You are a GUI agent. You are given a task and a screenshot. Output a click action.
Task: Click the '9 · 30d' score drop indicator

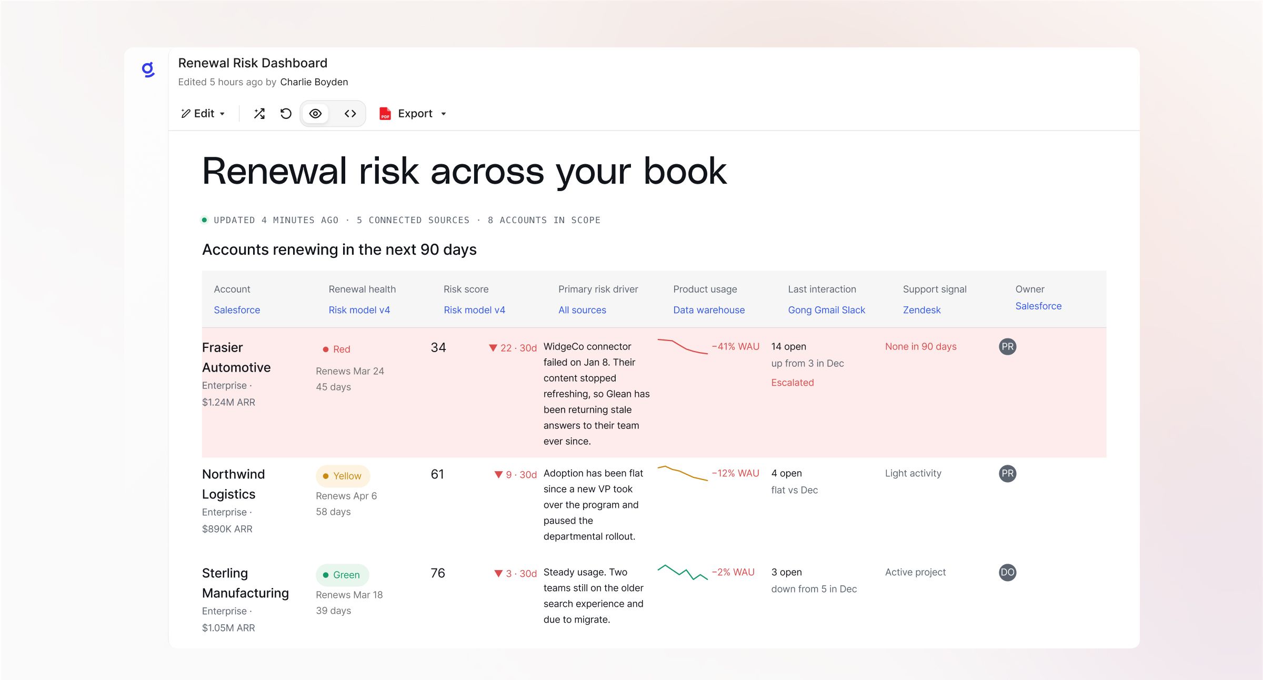coord(515,475)
